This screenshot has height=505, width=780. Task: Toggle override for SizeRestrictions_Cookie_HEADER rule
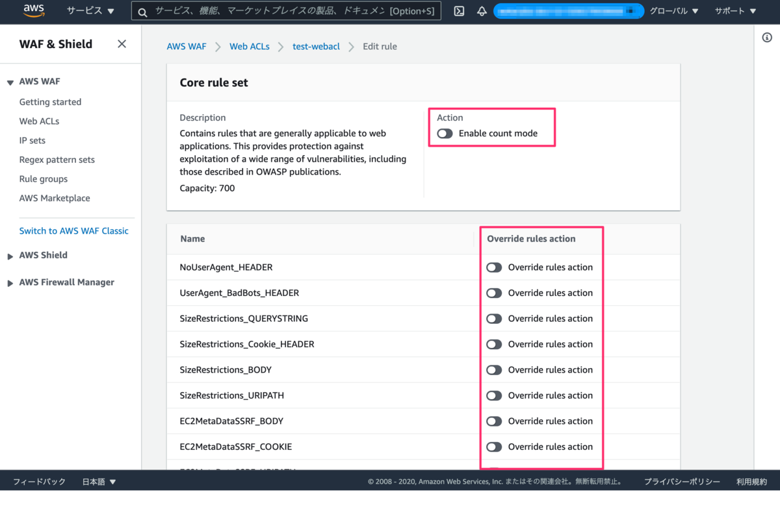[x=494, y=345]
